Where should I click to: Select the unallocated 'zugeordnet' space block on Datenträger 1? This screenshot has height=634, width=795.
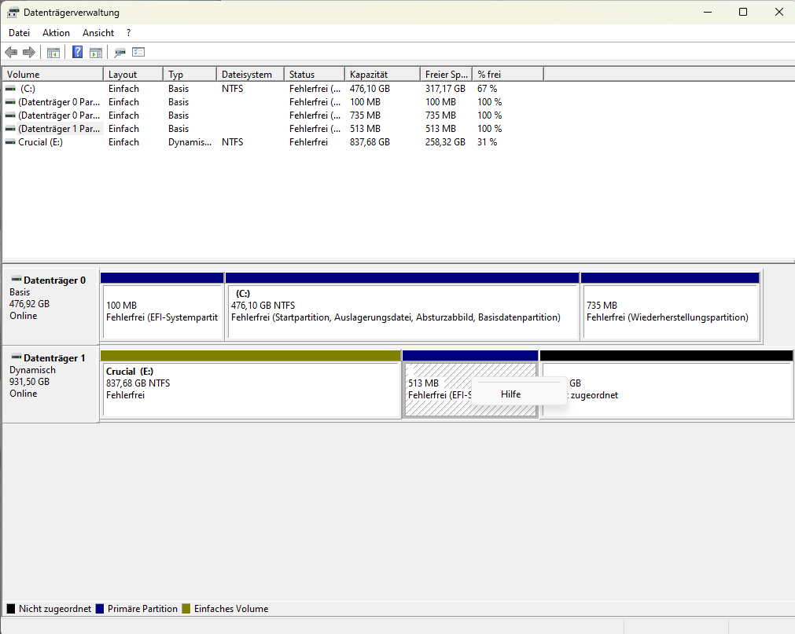(667, 384)
